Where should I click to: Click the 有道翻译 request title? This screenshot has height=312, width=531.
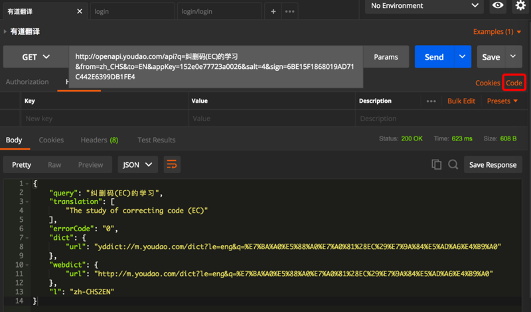[25, 31]
